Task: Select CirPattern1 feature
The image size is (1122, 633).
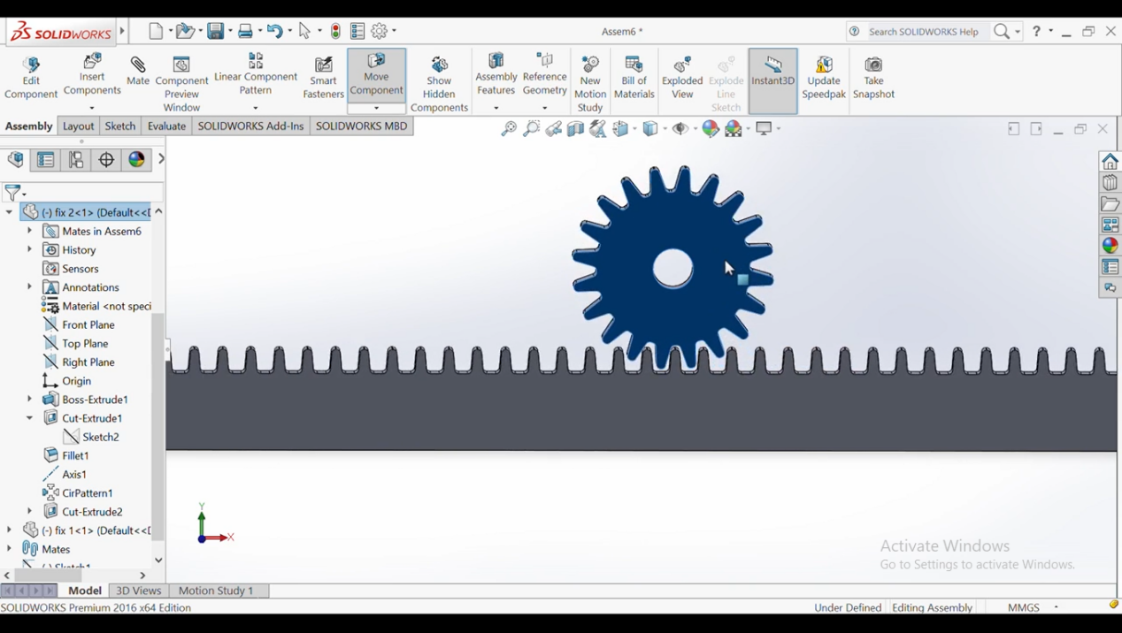Action: pyautogui.click(x=88, y=493)
